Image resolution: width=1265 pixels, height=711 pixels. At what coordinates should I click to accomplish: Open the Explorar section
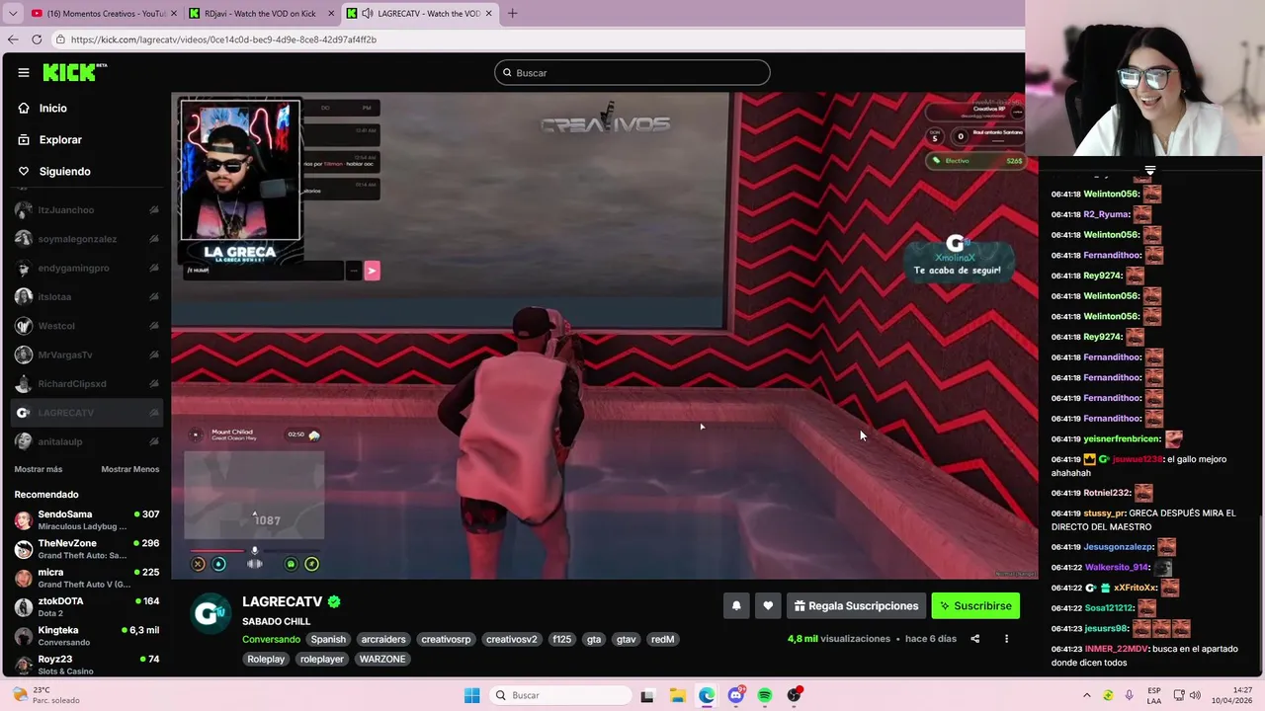click(x=60, y=140)
